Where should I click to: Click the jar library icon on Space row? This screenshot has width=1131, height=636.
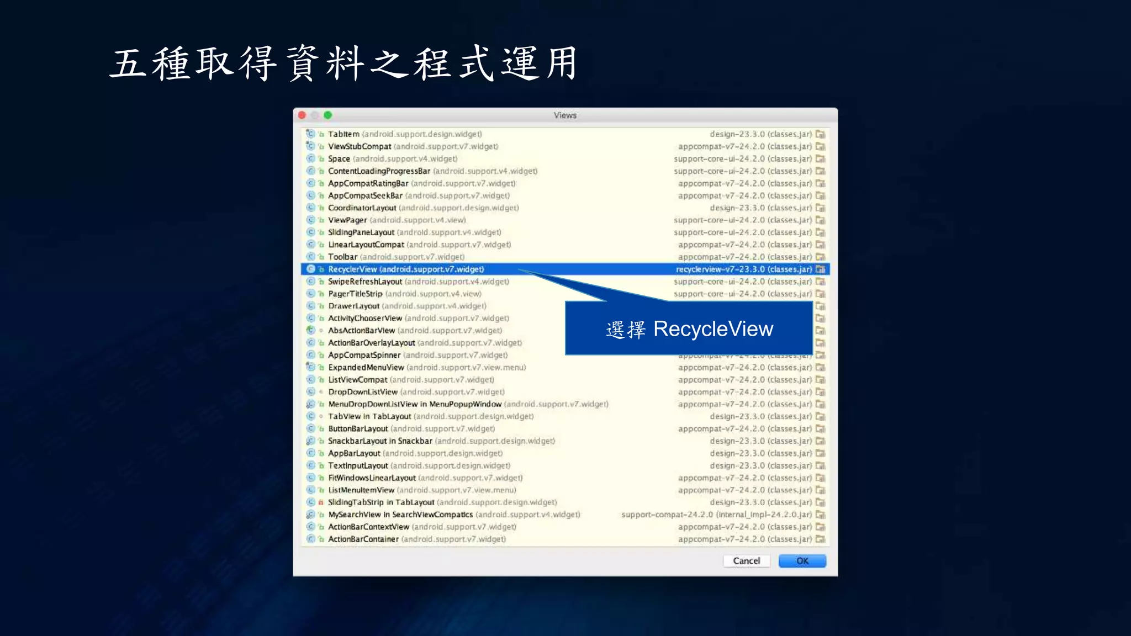click(821, 159)
